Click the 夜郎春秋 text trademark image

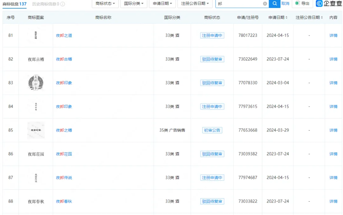(x=36, y=201)
